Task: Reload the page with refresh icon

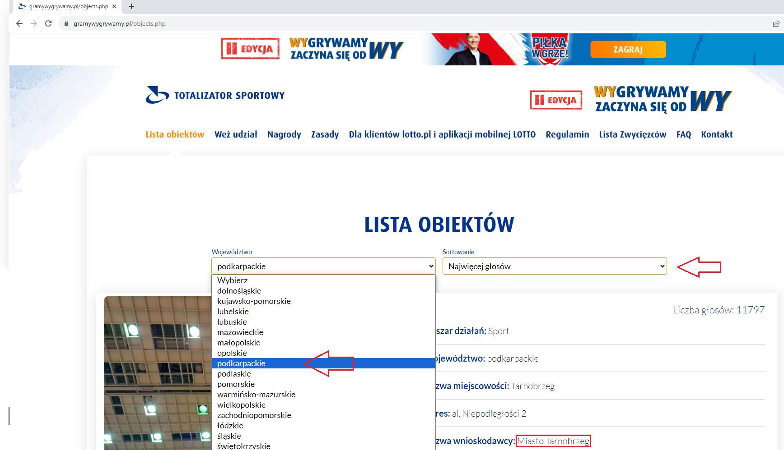Action: (48, 23)
